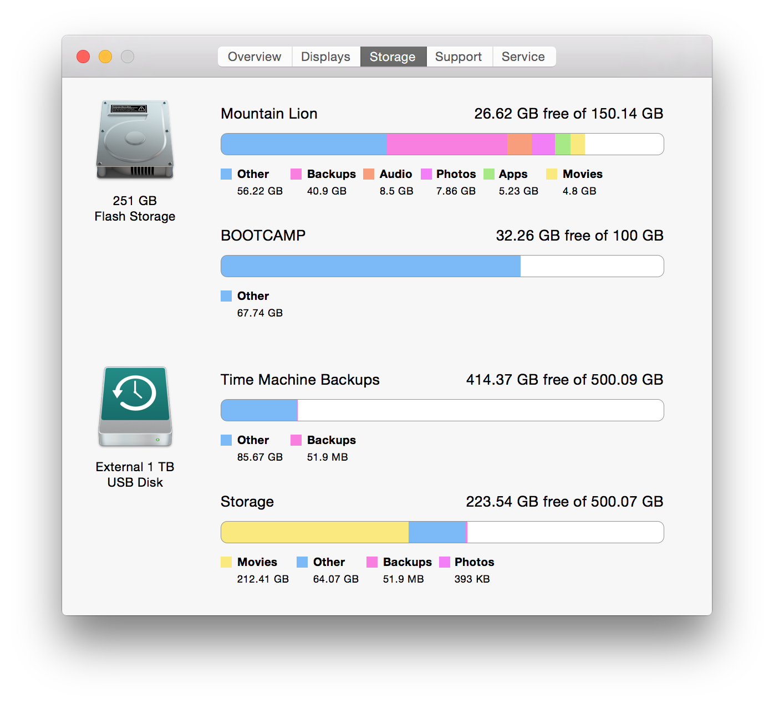This screenshot has width=774, height=704.
Task: Click the "8.5 GB" Audio value
Action: [x=396, y=191]
